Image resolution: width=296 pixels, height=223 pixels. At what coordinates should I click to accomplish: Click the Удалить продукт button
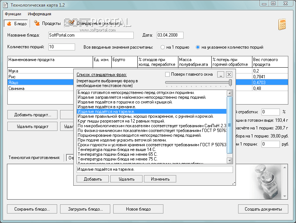click(x=33, y=126)
